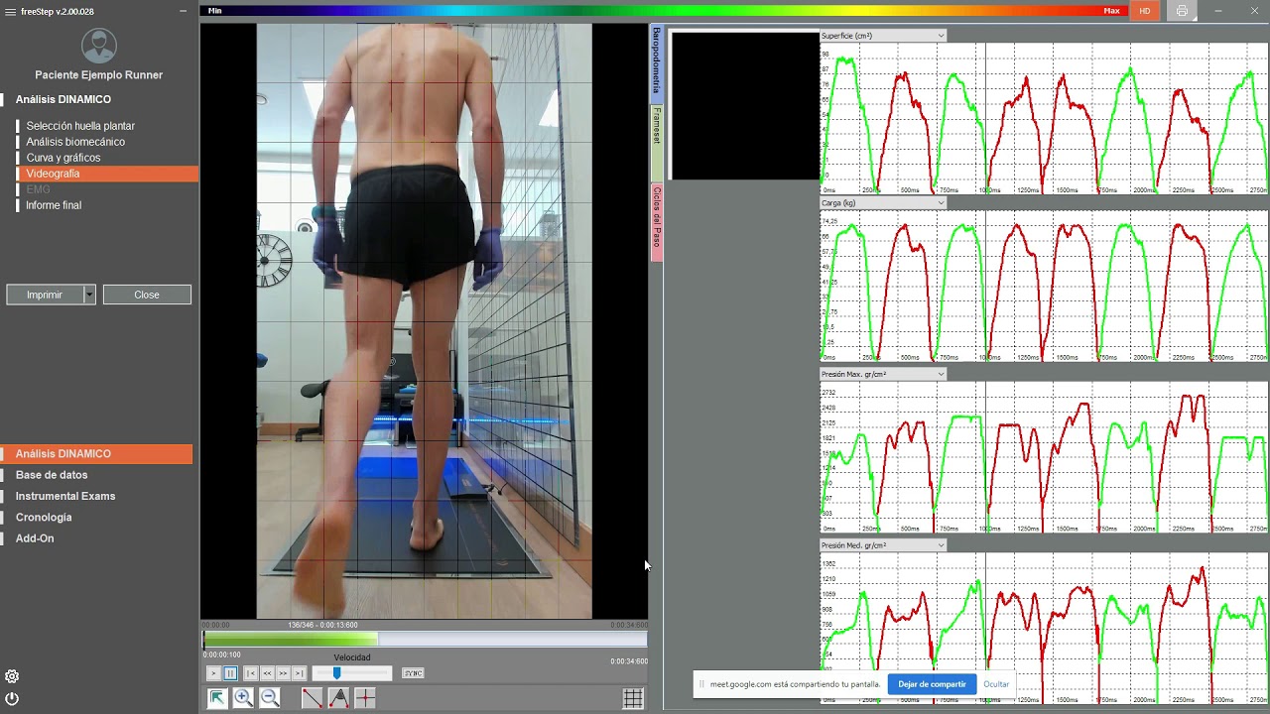Click the zoom out magnifier tool

coord(270,698)
